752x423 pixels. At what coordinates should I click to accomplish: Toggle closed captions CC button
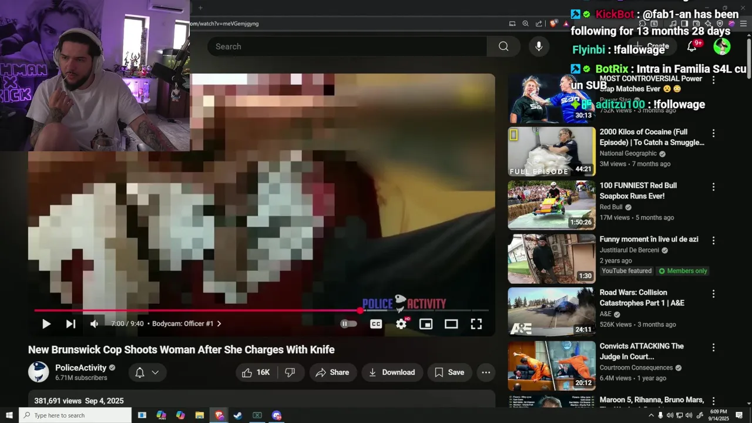376,324
